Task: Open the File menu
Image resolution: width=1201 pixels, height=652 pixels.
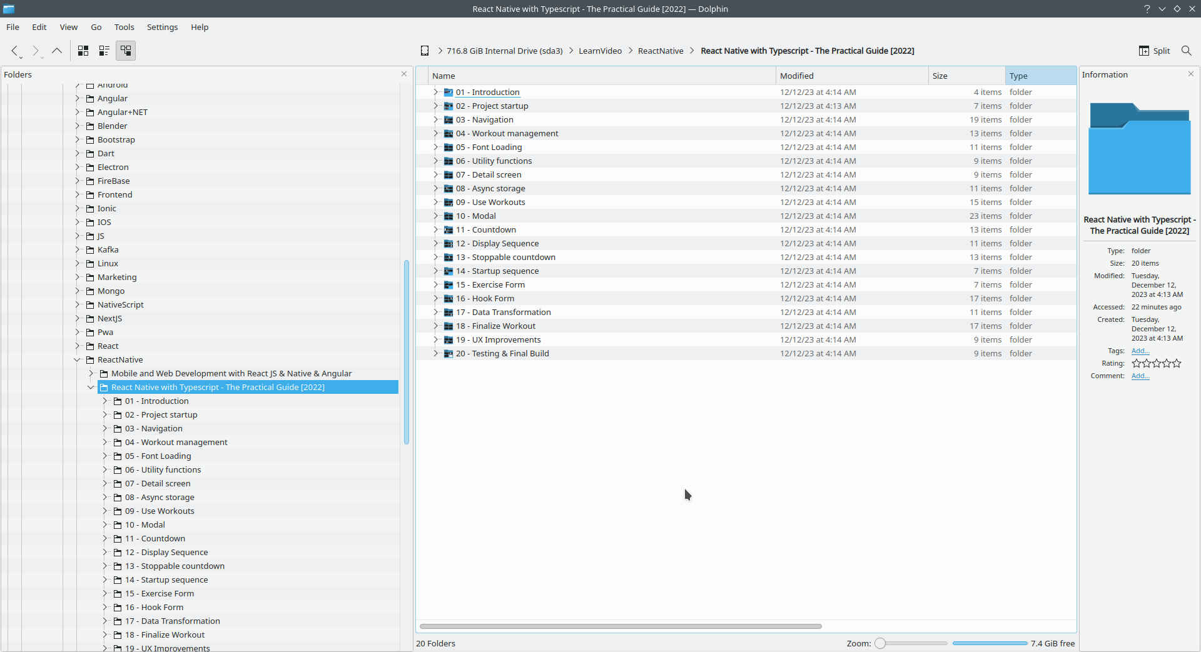Action: point(13,27)
